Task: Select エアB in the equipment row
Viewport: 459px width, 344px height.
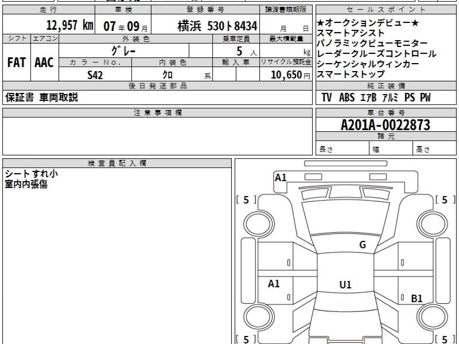Action: [x=368, y=98]
